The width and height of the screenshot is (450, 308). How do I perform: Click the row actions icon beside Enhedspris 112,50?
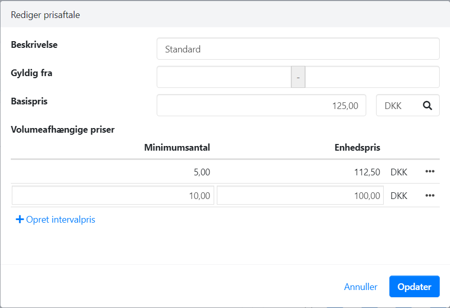[x=430, y=172]
